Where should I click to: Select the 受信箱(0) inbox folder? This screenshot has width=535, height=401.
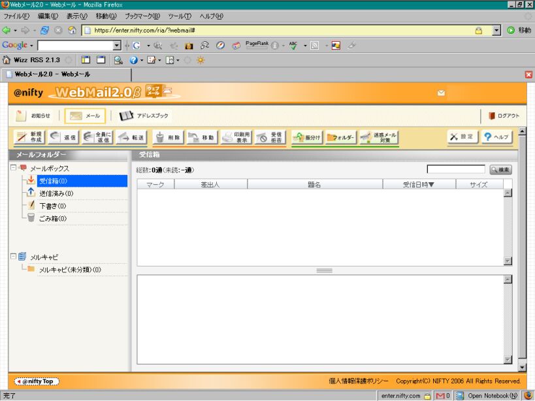(x=82, y=181)
